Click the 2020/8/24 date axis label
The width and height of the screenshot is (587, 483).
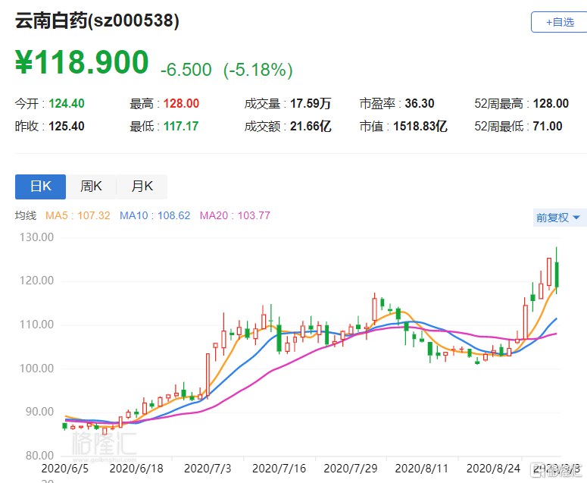pos(493,469)
